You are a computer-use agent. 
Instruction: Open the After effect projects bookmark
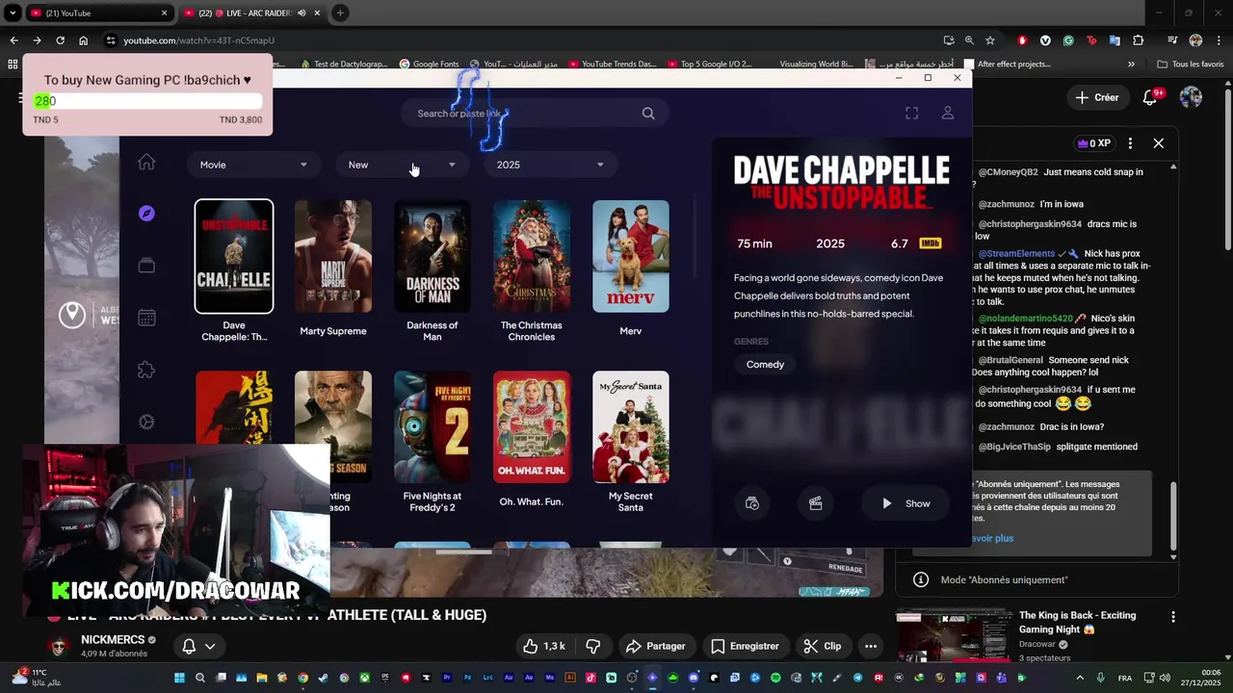click(1006, 64)
